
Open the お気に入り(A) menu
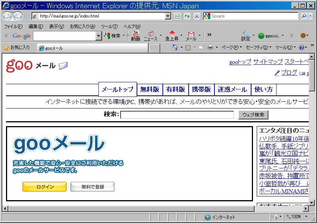(x=82, y=27)
